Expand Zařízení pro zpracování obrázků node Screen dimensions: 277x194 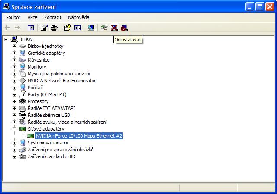(x=14, y=150)
